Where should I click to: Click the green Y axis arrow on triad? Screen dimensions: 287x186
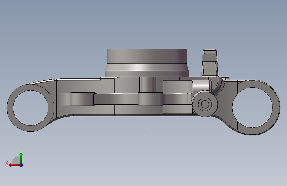pos(21,158)
